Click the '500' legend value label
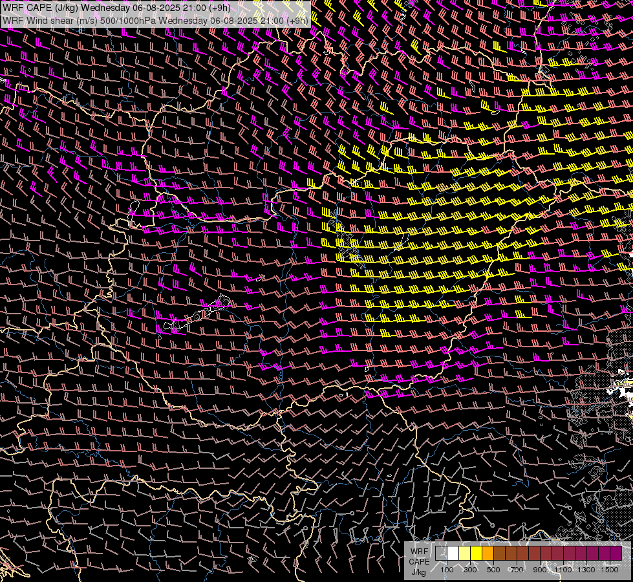This screenshot has width=633, height=582. click(493, 570)
